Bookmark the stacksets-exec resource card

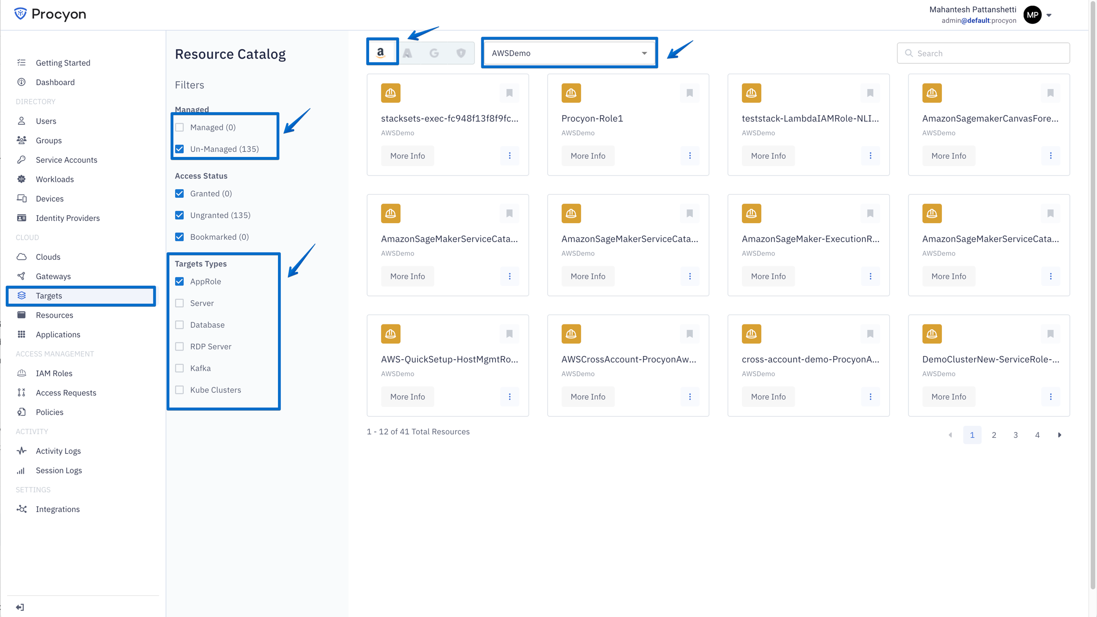[509, 93]
